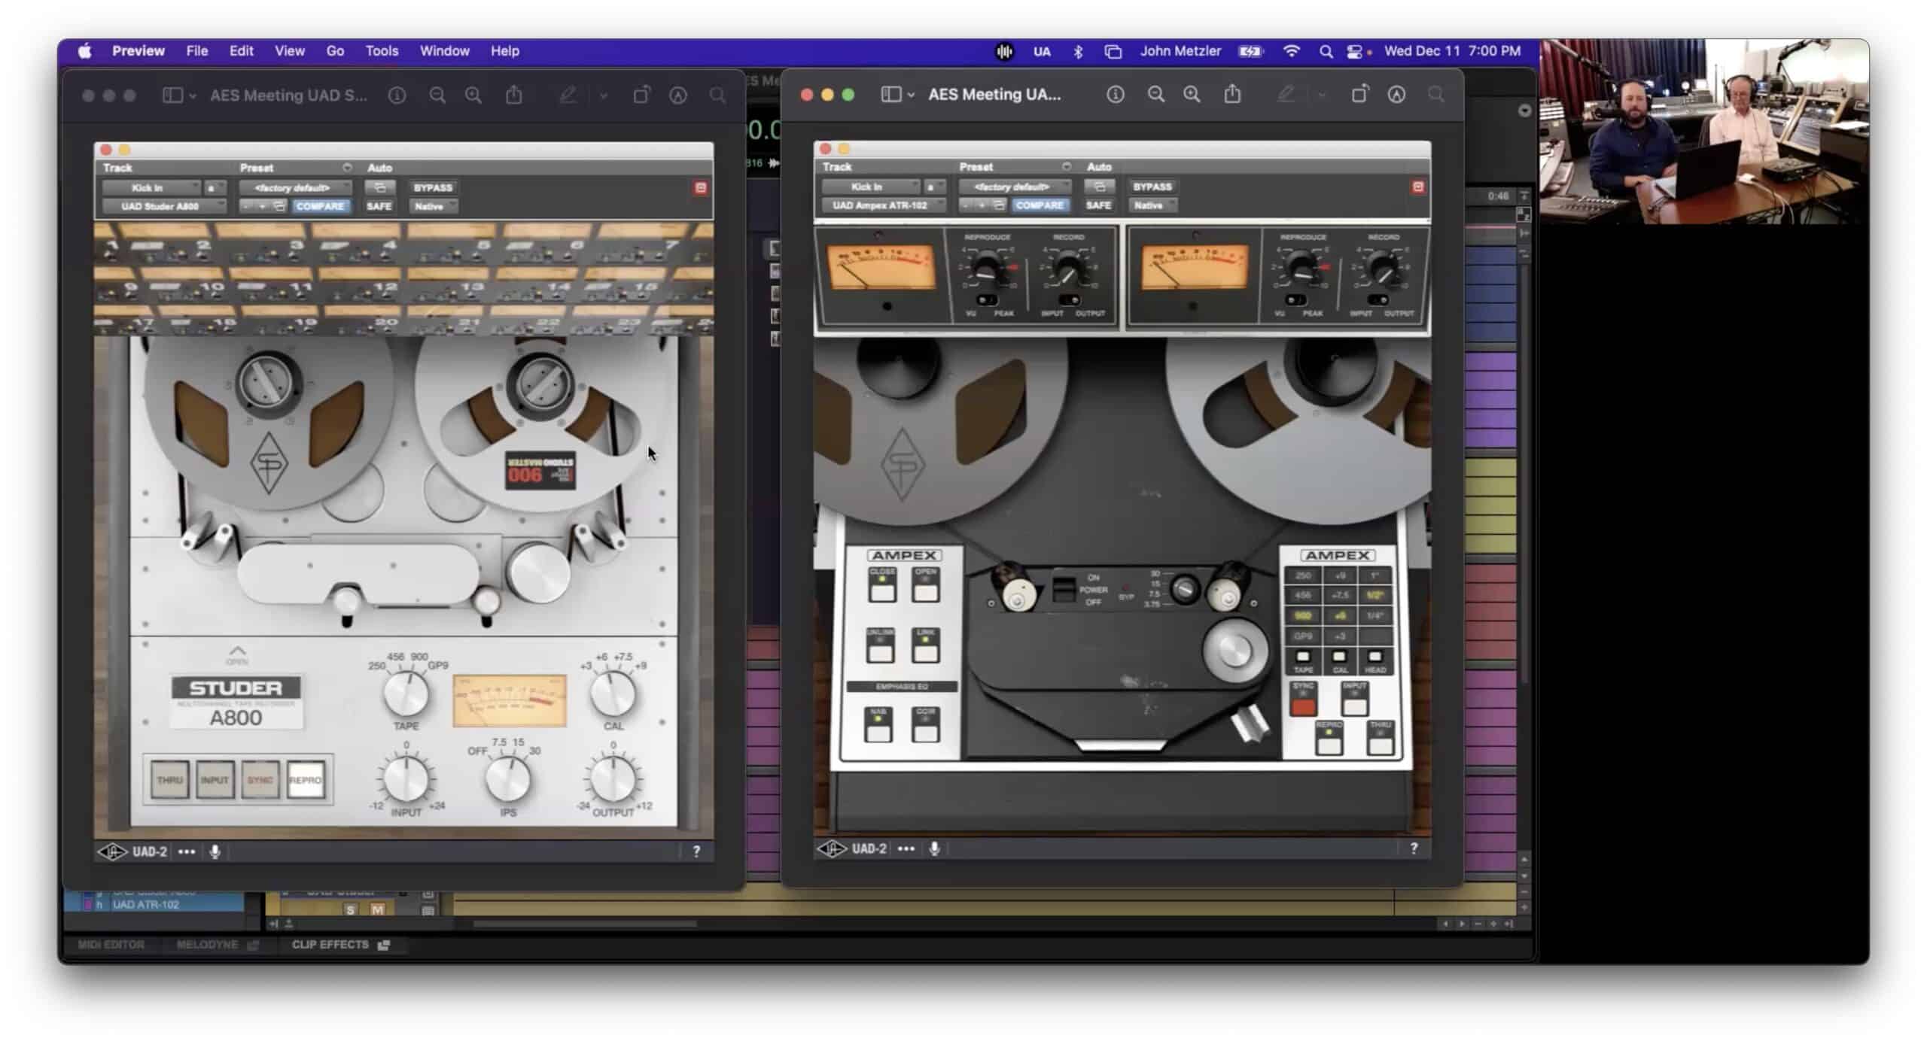Click COMPARE button in Studer plugin header
This screenshot has height=1041, width=1927.
(320, 206)
